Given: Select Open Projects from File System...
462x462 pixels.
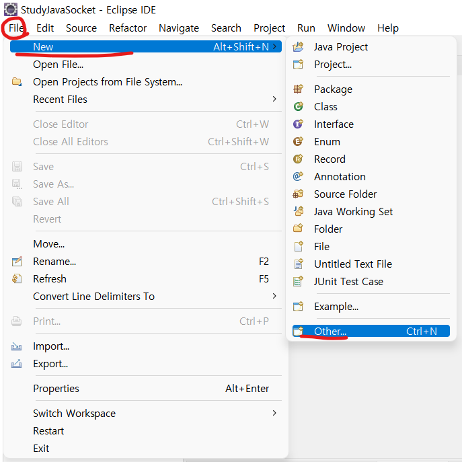Looking at the screenshot, I should pyautogui.click(x=146, y=81).
